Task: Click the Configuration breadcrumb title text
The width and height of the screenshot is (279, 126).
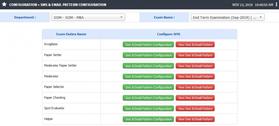Action: click(x=23, y=5)
